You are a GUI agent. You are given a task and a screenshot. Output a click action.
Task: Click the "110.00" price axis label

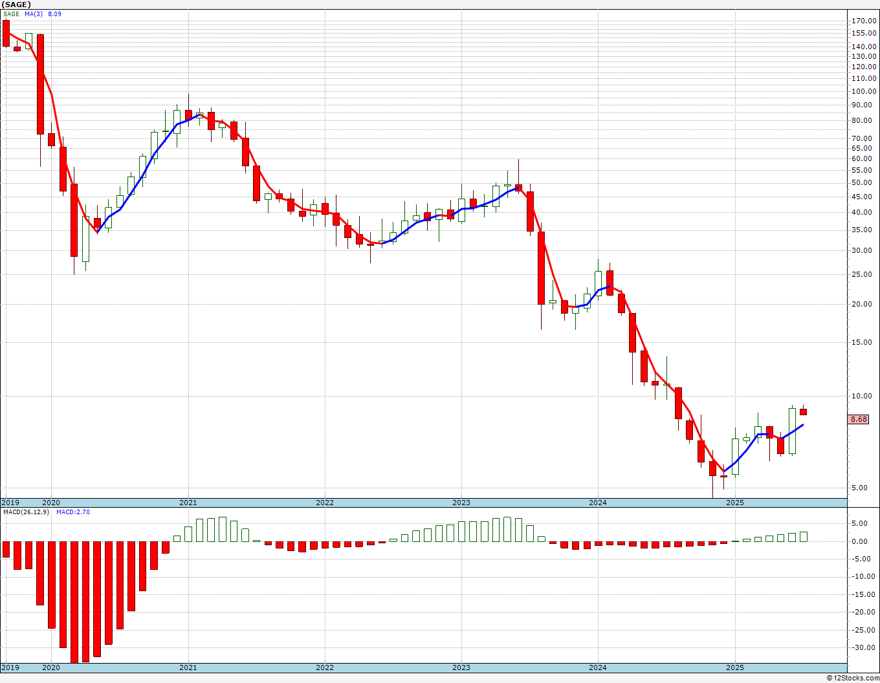[x=864, y=78]
